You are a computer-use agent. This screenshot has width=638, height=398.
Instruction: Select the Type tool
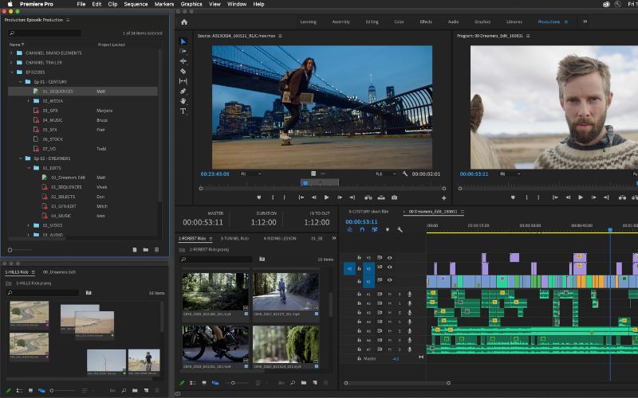183,111
